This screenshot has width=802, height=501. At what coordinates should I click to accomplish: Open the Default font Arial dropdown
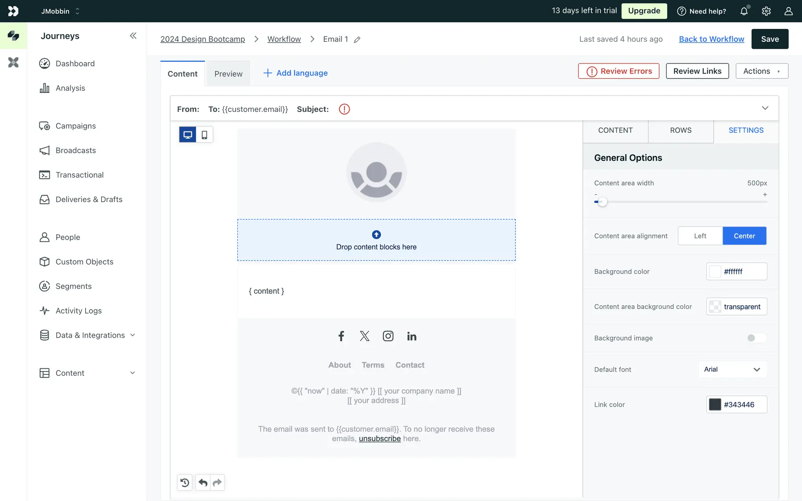732,369
